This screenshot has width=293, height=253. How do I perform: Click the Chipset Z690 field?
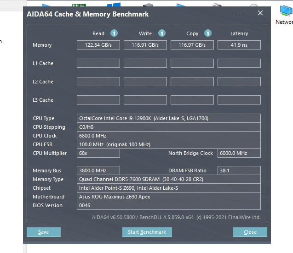(x=169, y=188)
